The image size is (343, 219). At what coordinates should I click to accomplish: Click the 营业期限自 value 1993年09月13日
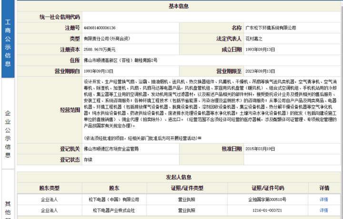coord(99,71)
